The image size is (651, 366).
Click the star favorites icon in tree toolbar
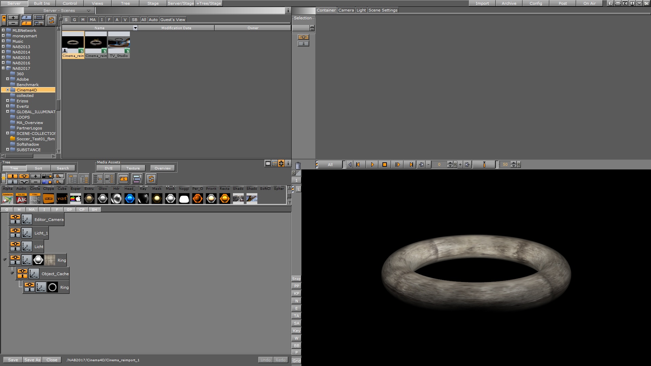coord(4,179)
